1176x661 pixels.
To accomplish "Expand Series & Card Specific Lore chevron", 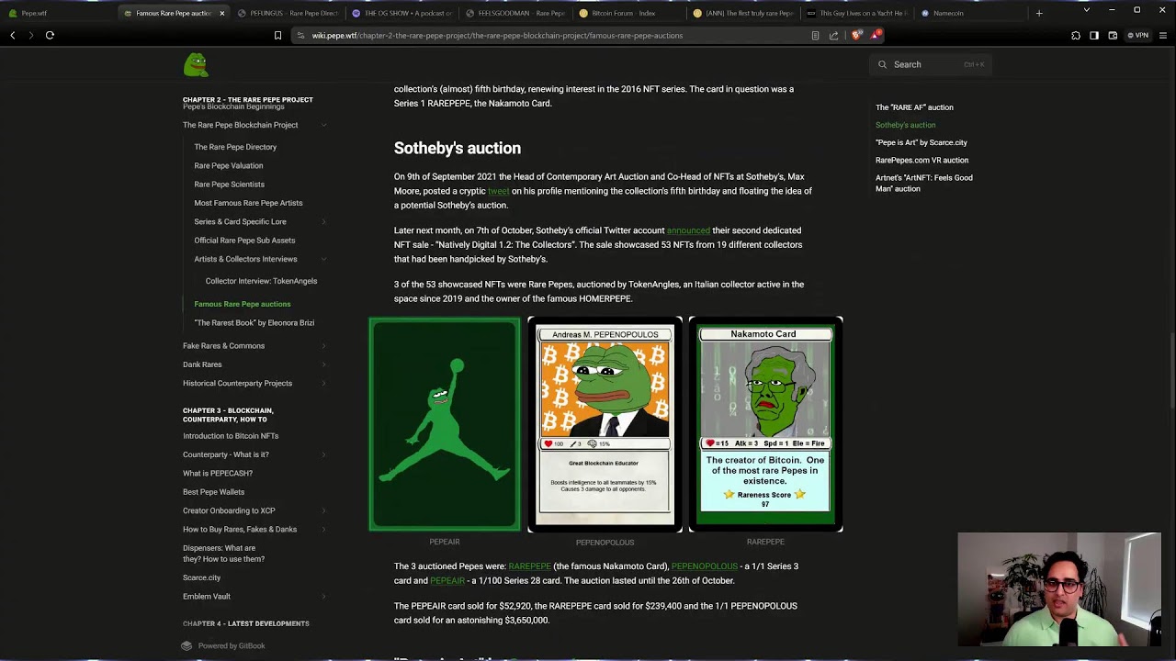I will [323, 221].
